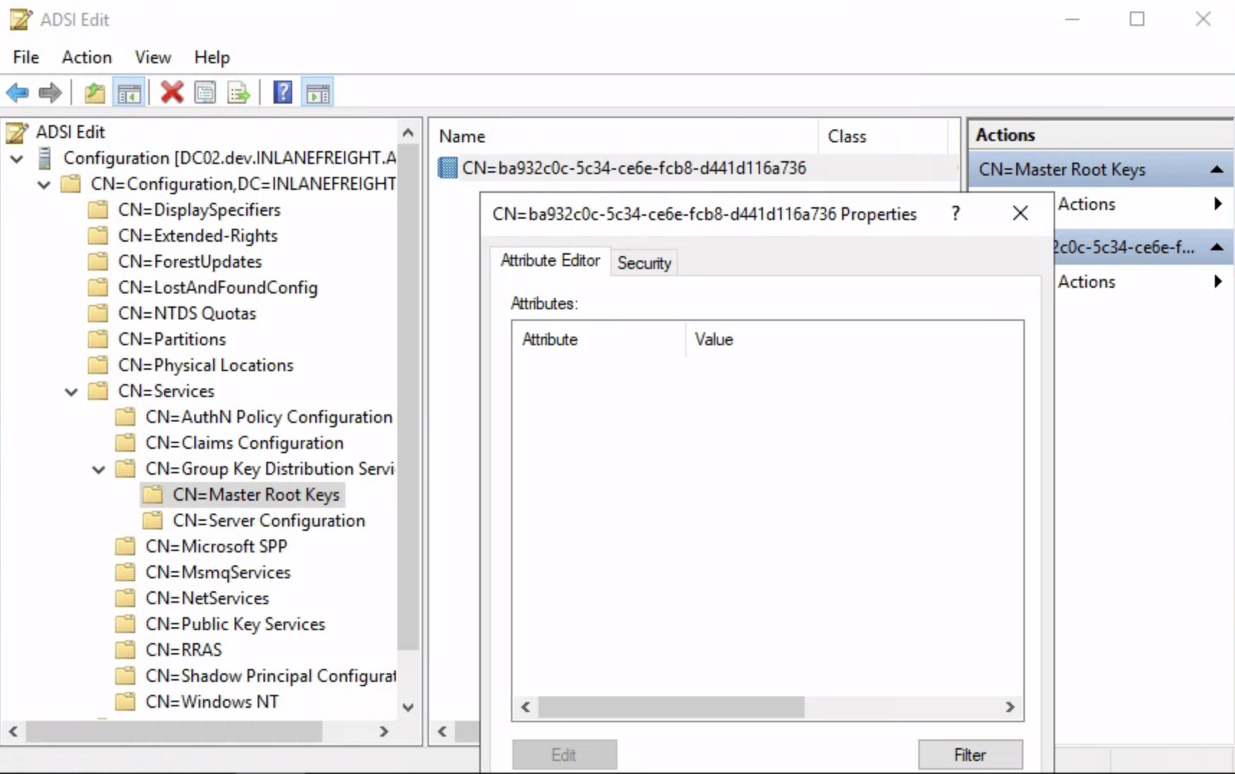
Task: Sort by the Class column header
Action: point(847,137)
